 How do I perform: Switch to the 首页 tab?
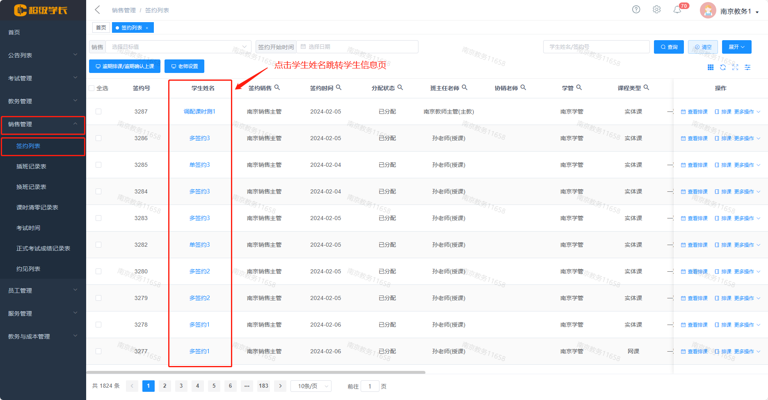[x=101, y=27]
